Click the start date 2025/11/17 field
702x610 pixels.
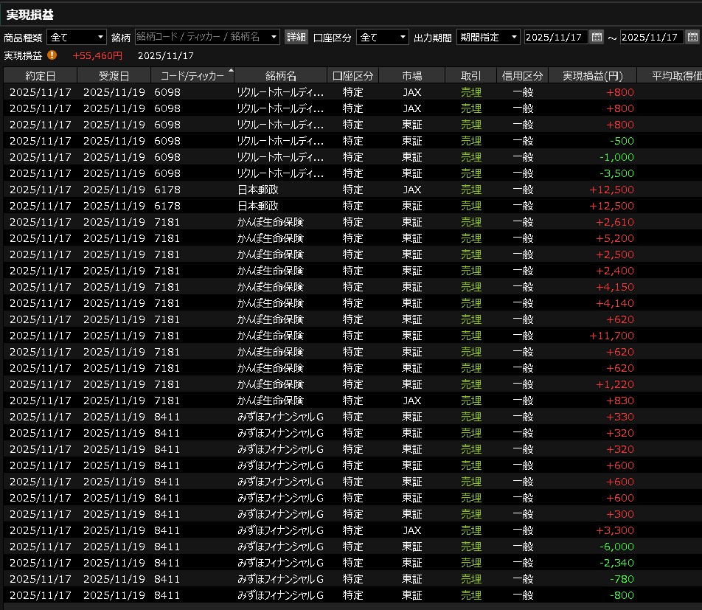(556, 37)
